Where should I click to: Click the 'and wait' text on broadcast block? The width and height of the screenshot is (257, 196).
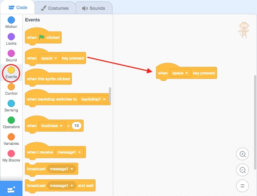(86, 185)
